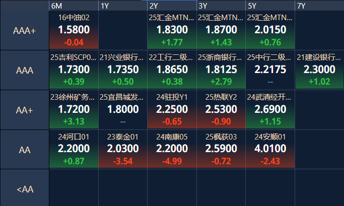Open the 25吉利SCP0 bond at 1.7300

[74, 70]
